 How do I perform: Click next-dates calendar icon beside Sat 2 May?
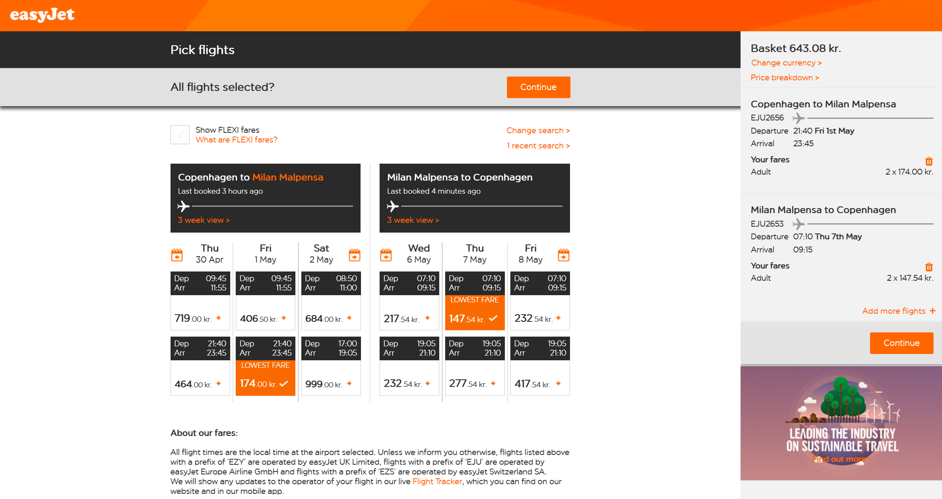[354, 255]
